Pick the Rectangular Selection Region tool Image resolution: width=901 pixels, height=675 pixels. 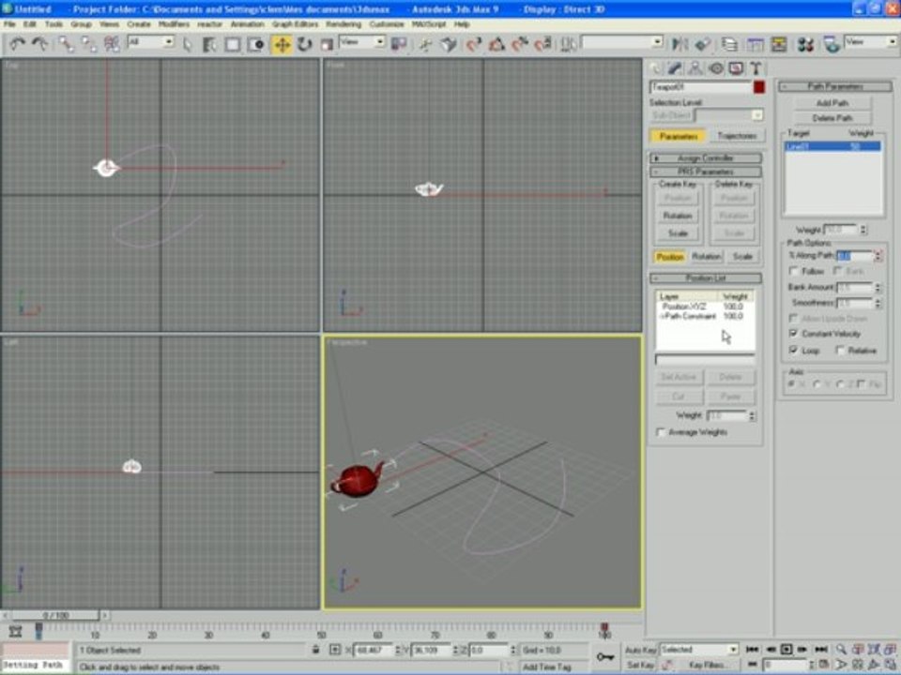(x=233, y=44)
